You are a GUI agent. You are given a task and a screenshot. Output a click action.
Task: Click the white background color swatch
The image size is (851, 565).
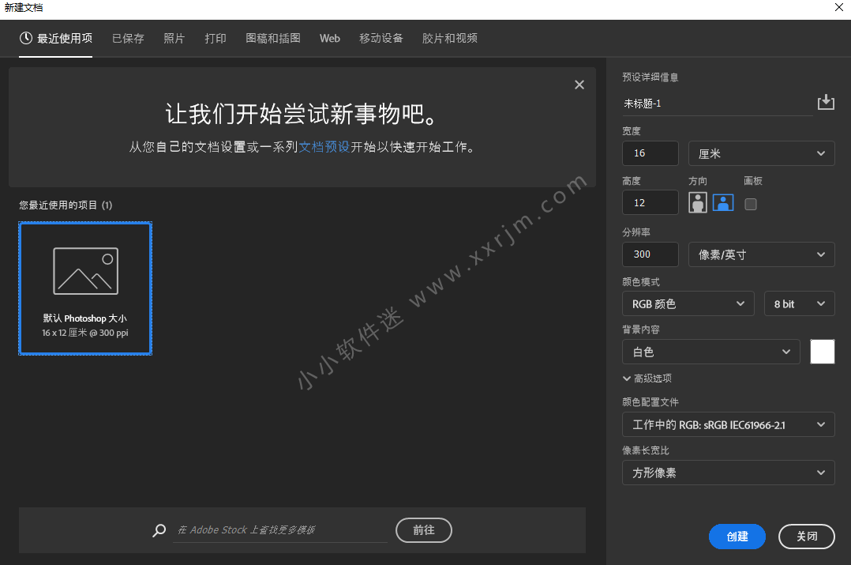point(822,352)
